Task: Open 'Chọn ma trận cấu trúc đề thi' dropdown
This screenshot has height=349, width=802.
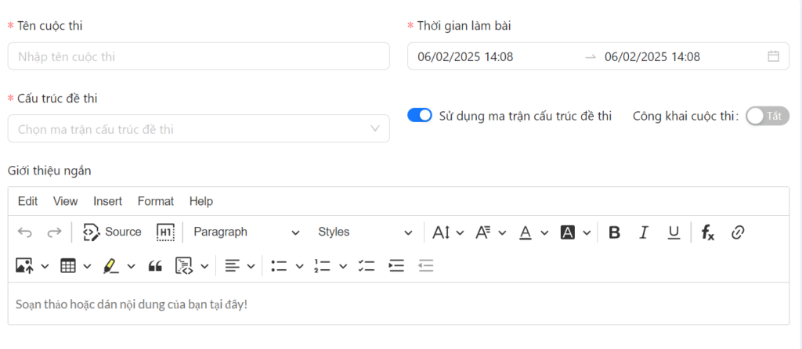Action: [198, 129]
